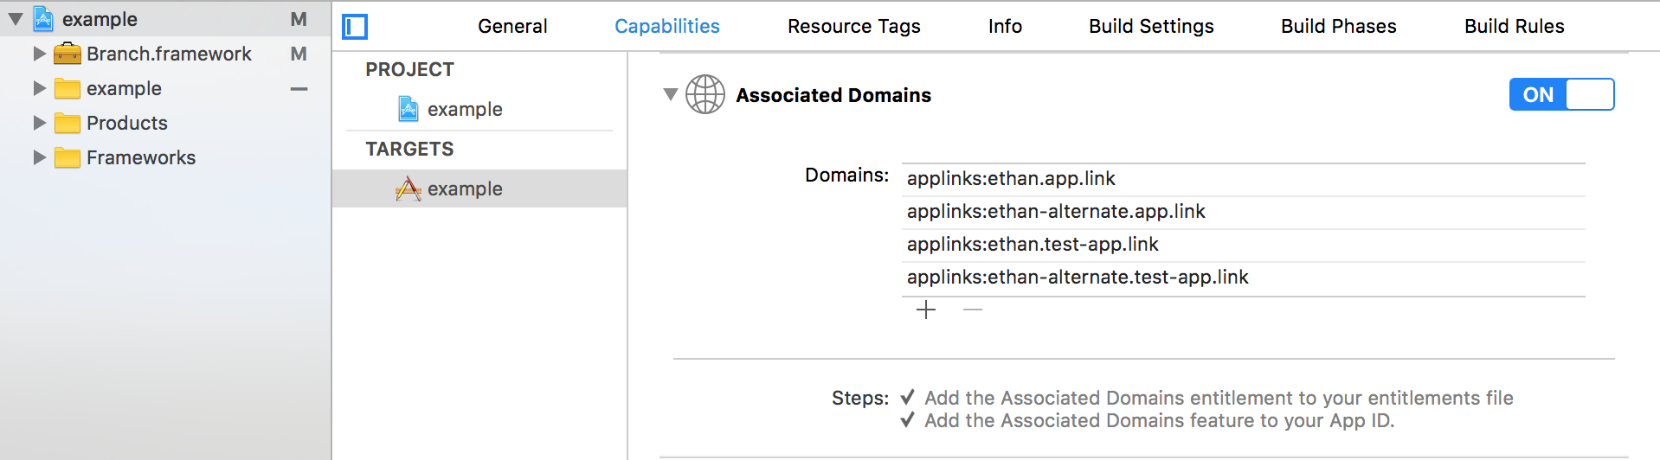Click the Associated Domains globe icon
Screen dimensions: 1660x460
(x=705, y=94)
